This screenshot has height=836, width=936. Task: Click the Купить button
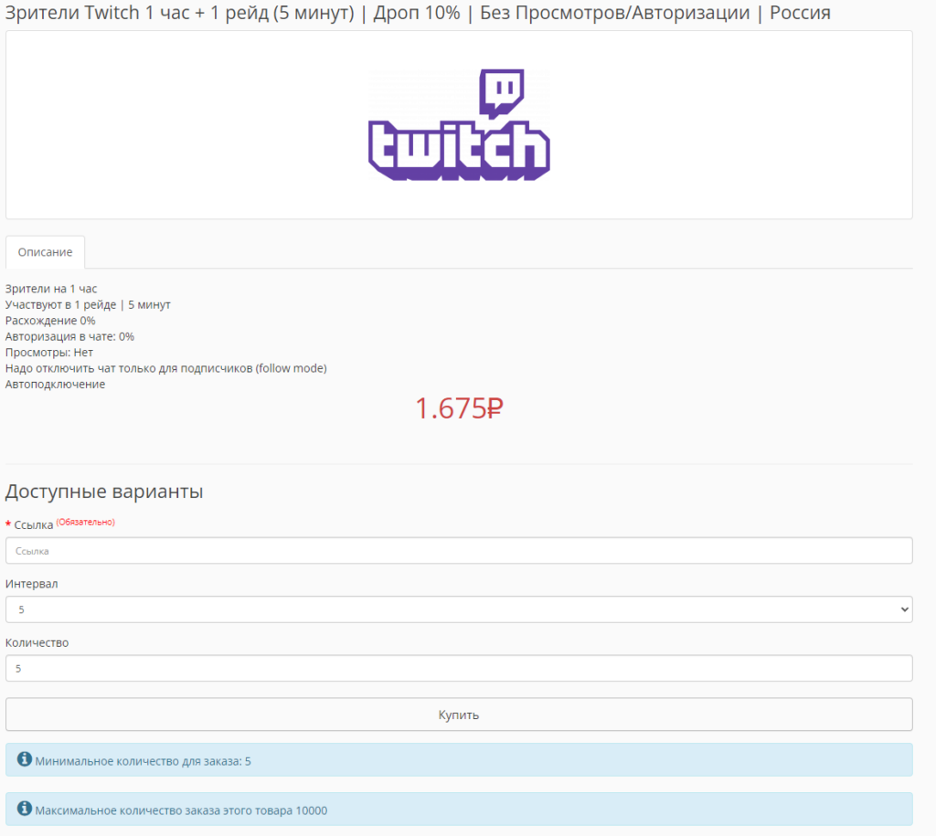(459, 714)
